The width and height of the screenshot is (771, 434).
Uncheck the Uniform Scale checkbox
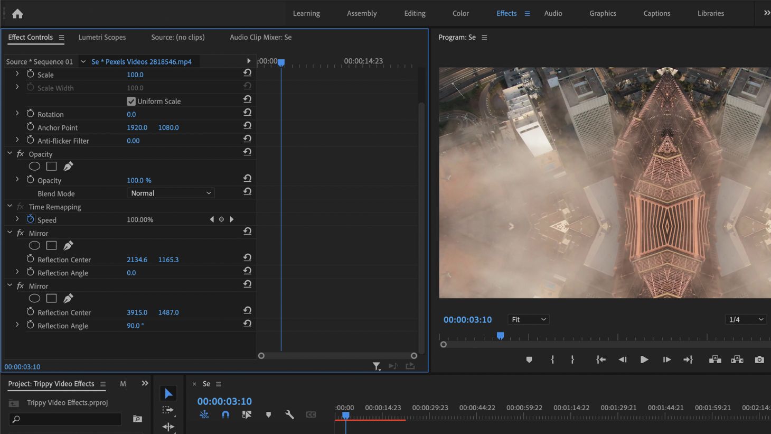(x=130, y=100)
